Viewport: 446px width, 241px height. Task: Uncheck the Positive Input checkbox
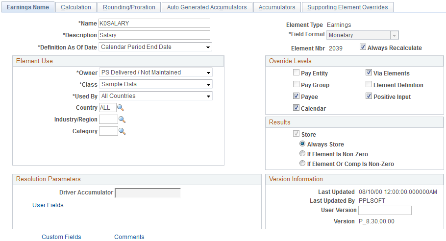point(369,96)
